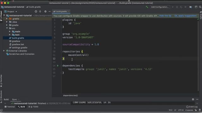Open the 2: Favorites side tab
Image resolution: width=202 pixels, height=113 pixels.
1,81
